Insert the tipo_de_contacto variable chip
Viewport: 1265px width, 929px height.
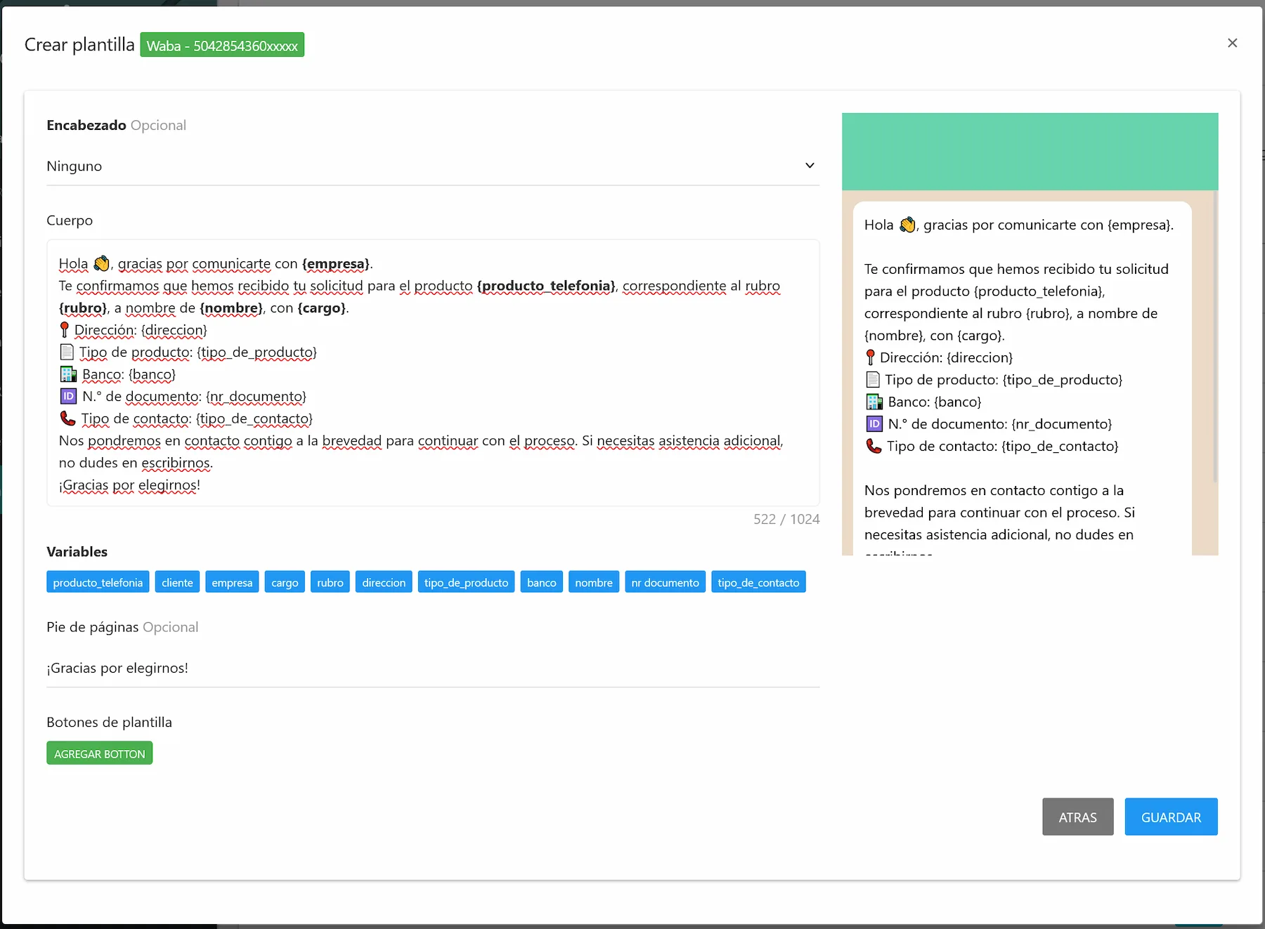(x=758, y=582)
